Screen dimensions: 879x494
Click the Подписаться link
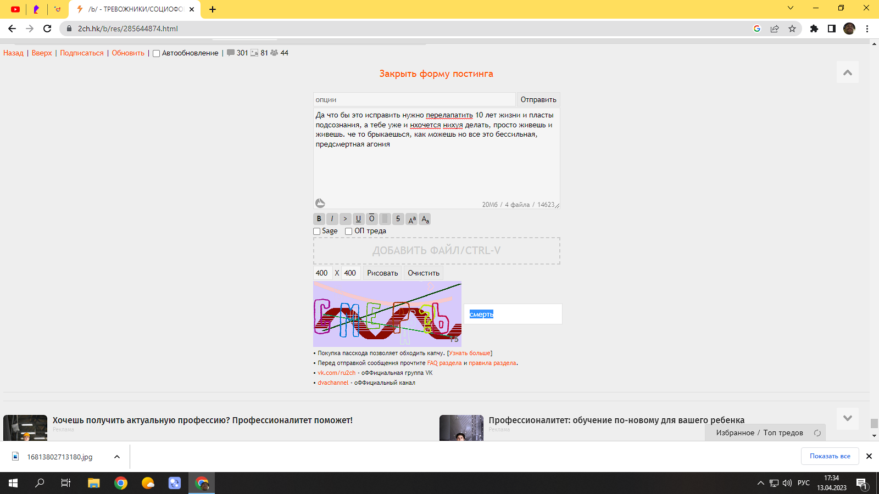click(x=82, y=53)
